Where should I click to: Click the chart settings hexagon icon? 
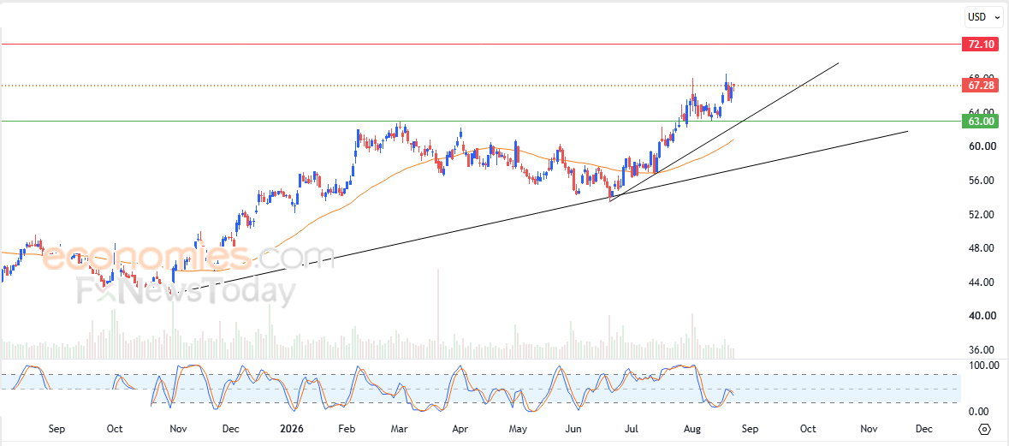[x=984, y=429]
